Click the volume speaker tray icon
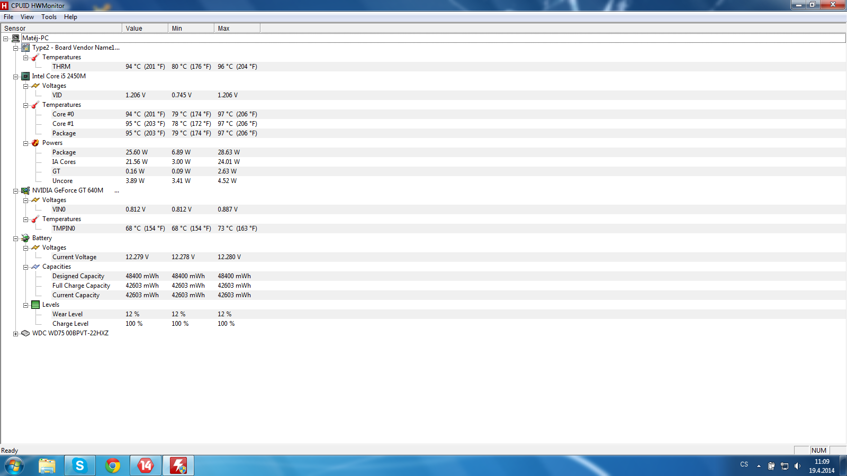The image size is (847, 476). 797,466
